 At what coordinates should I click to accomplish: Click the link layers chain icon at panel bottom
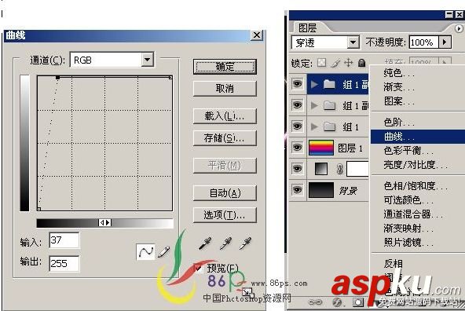click(x=315, y=302)
